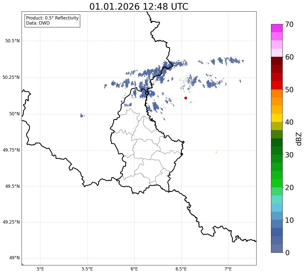Pick the olive segment just below 40
Screen dimensions: 305x274
277,126
